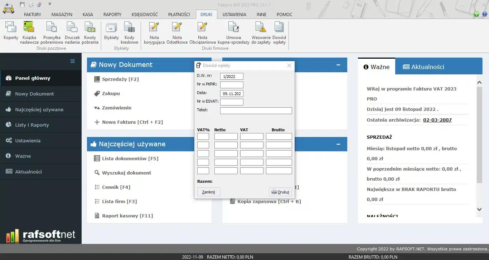Open the last archive date link
The image size is (489, 260).
(x=437, y=120)
